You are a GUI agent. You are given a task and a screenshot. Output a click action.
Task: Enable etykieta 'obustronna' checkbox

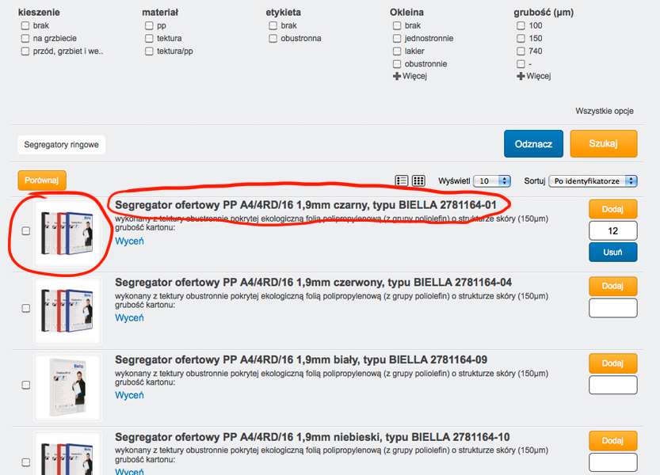pyautogui.click(x=273, y=38)
